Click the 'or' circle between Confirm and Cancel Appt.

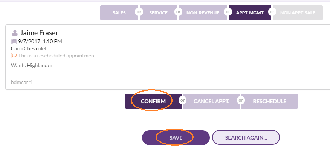[x=182, y=100]
